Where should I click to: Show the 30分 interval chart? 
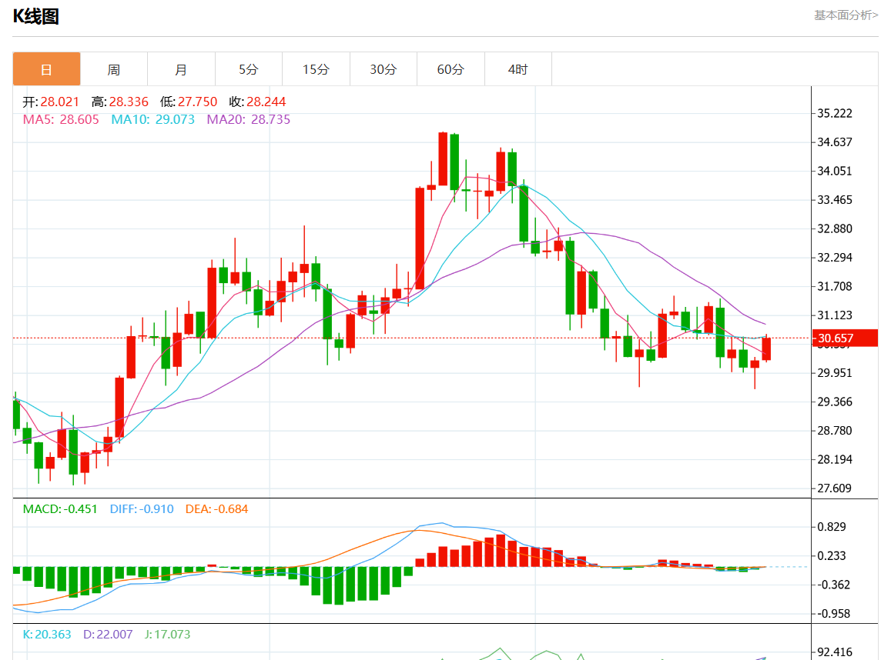(384, 69)
